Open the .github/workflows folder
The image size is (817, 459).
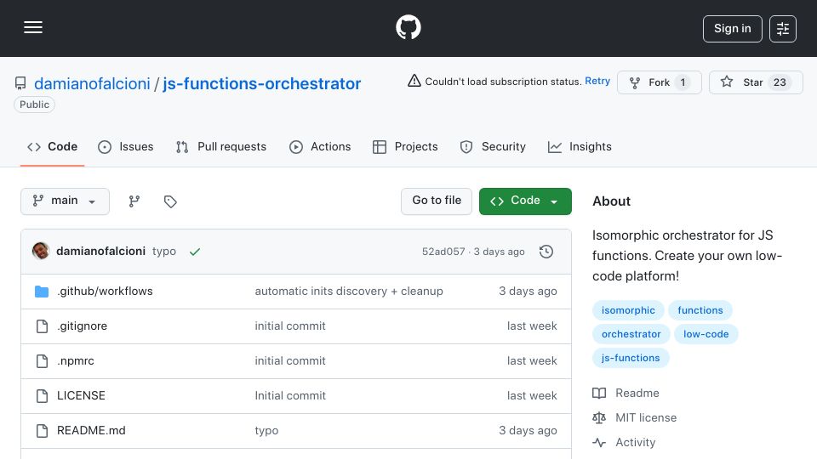105,291
